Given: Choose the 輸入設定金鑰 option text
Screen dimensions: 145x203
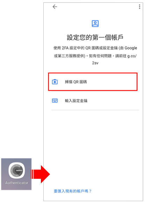Looking at the screenshot, I should point(76,101).
